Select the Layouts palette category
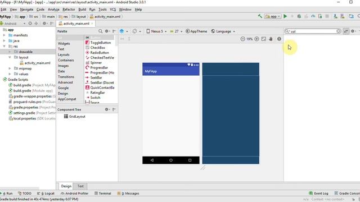 pyautogui.click(x=64, y=55)
